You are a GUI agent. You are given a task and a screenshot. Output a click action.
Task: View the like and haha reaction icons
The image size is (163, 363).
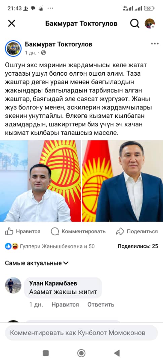tap(11, 246)
